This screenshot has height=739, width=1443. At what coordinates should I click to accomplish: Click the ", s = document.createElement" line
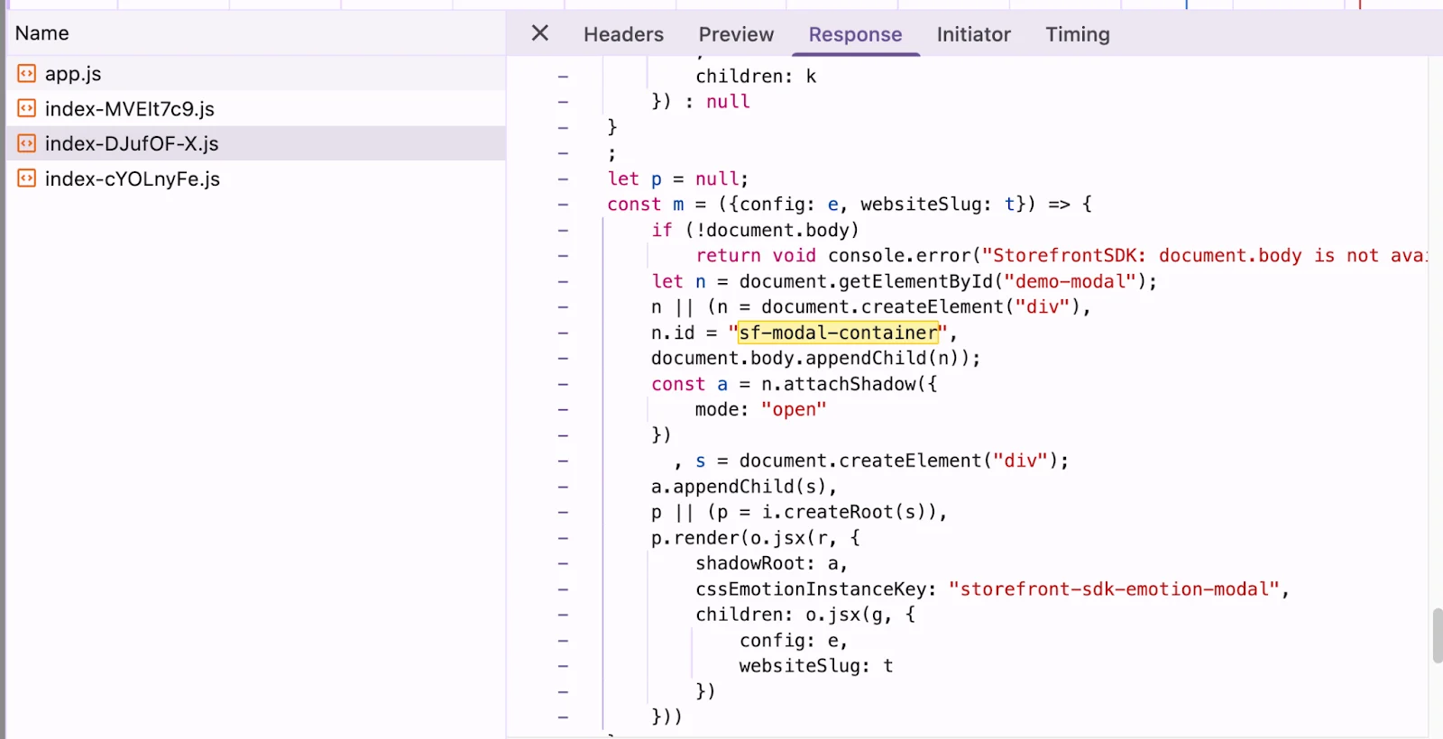click(x=871, y=461)
